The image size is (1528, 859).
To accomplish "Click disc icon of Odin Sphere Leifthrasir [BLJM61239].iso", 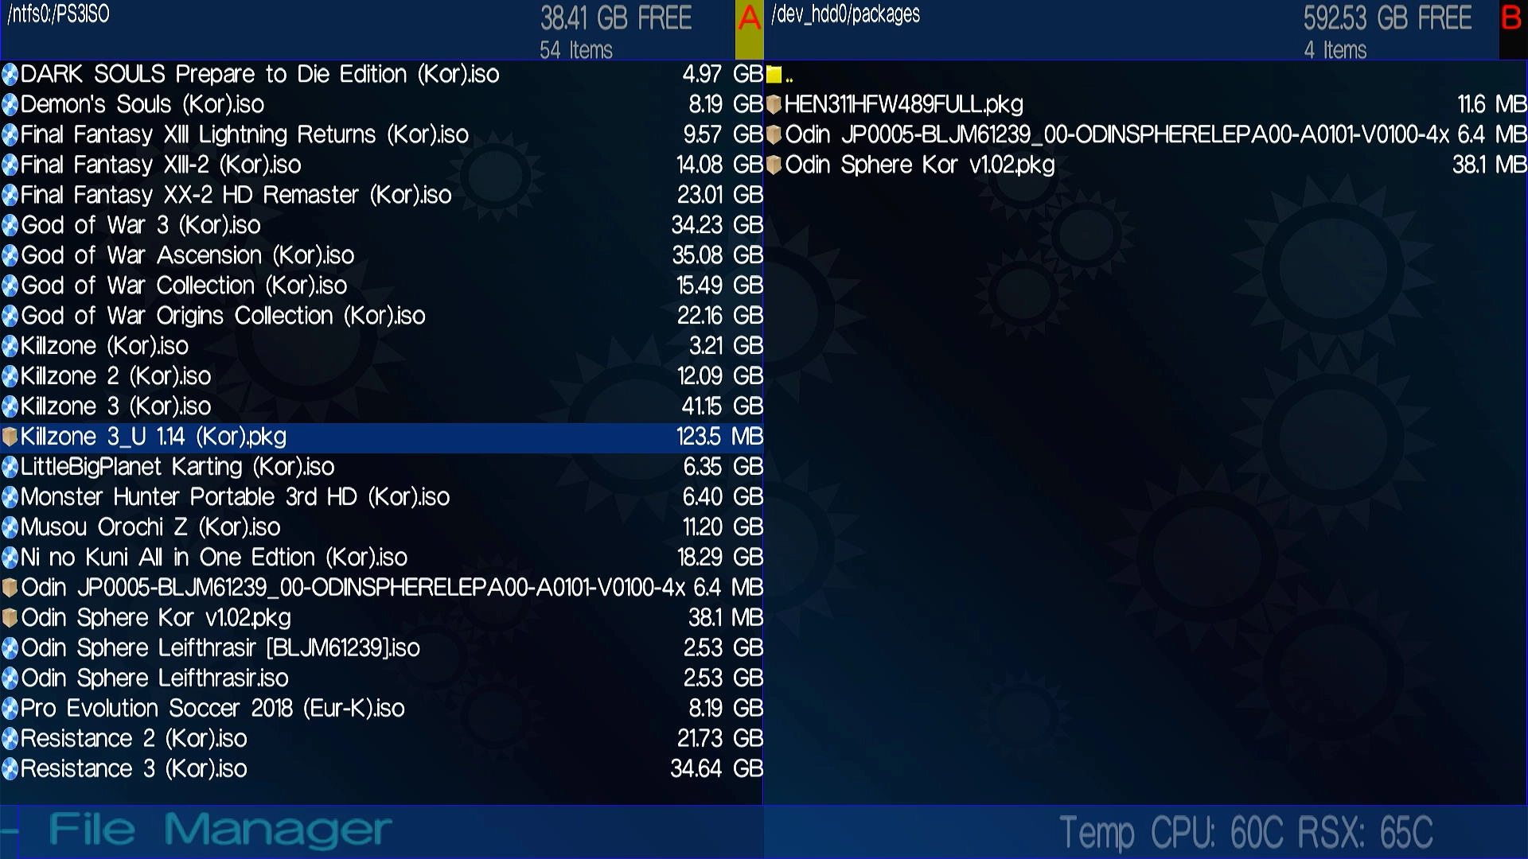I will point(10,649).
